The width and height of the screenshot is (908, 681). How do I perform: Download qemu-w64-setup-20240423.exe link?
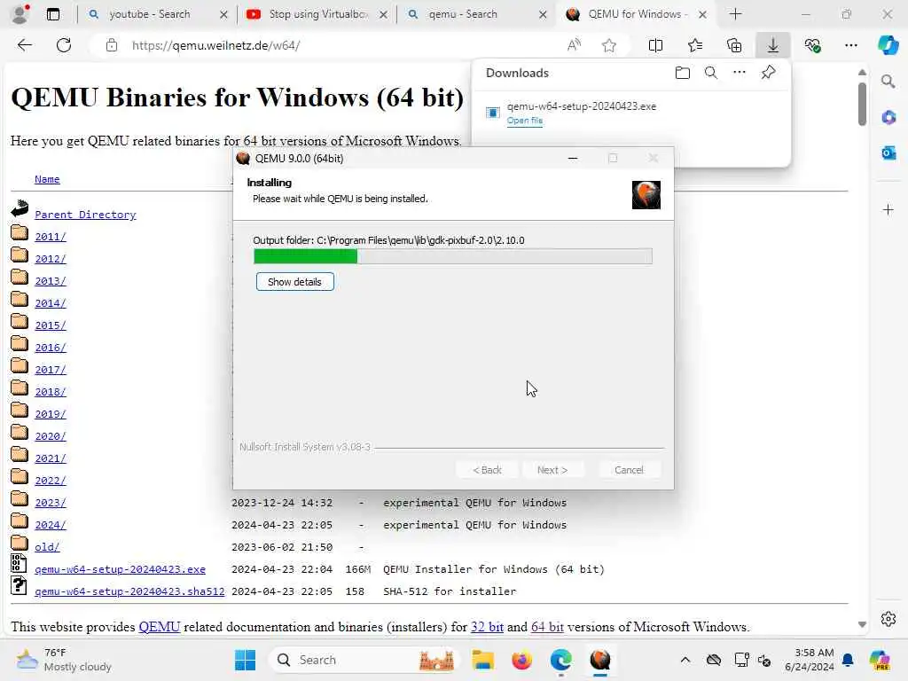(120, 569)
